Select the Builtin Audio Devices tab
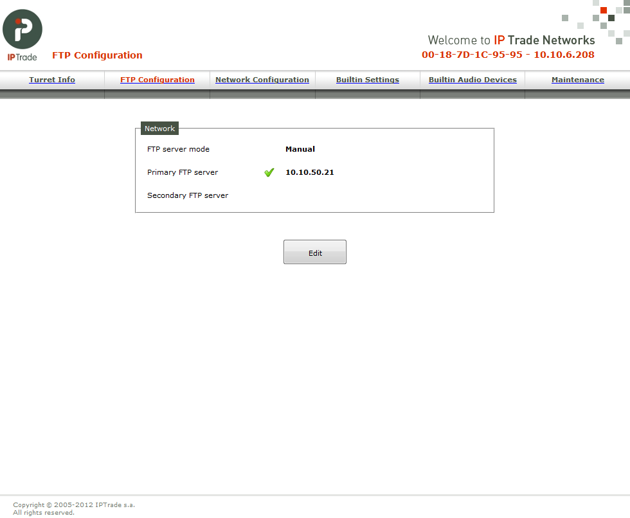This screenshot has width=630, height=518. (x=473, y=80)
